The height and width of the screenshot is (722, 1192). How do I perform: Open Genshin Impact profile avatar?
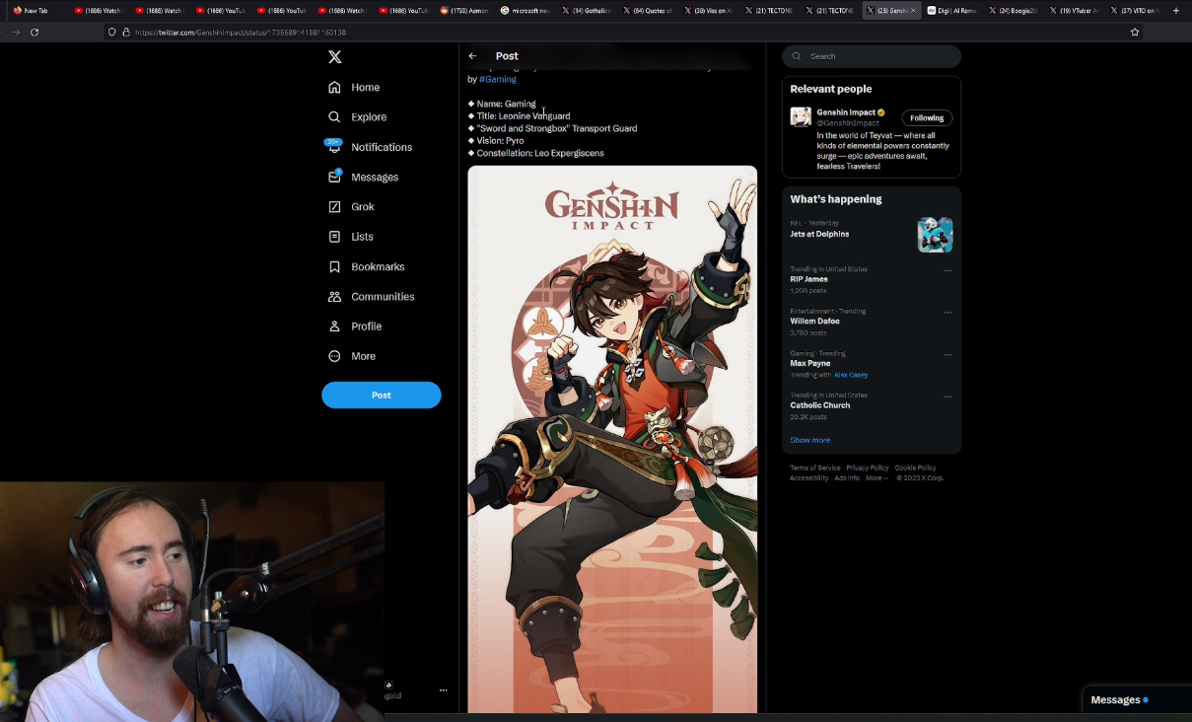[x=801, y=117]
